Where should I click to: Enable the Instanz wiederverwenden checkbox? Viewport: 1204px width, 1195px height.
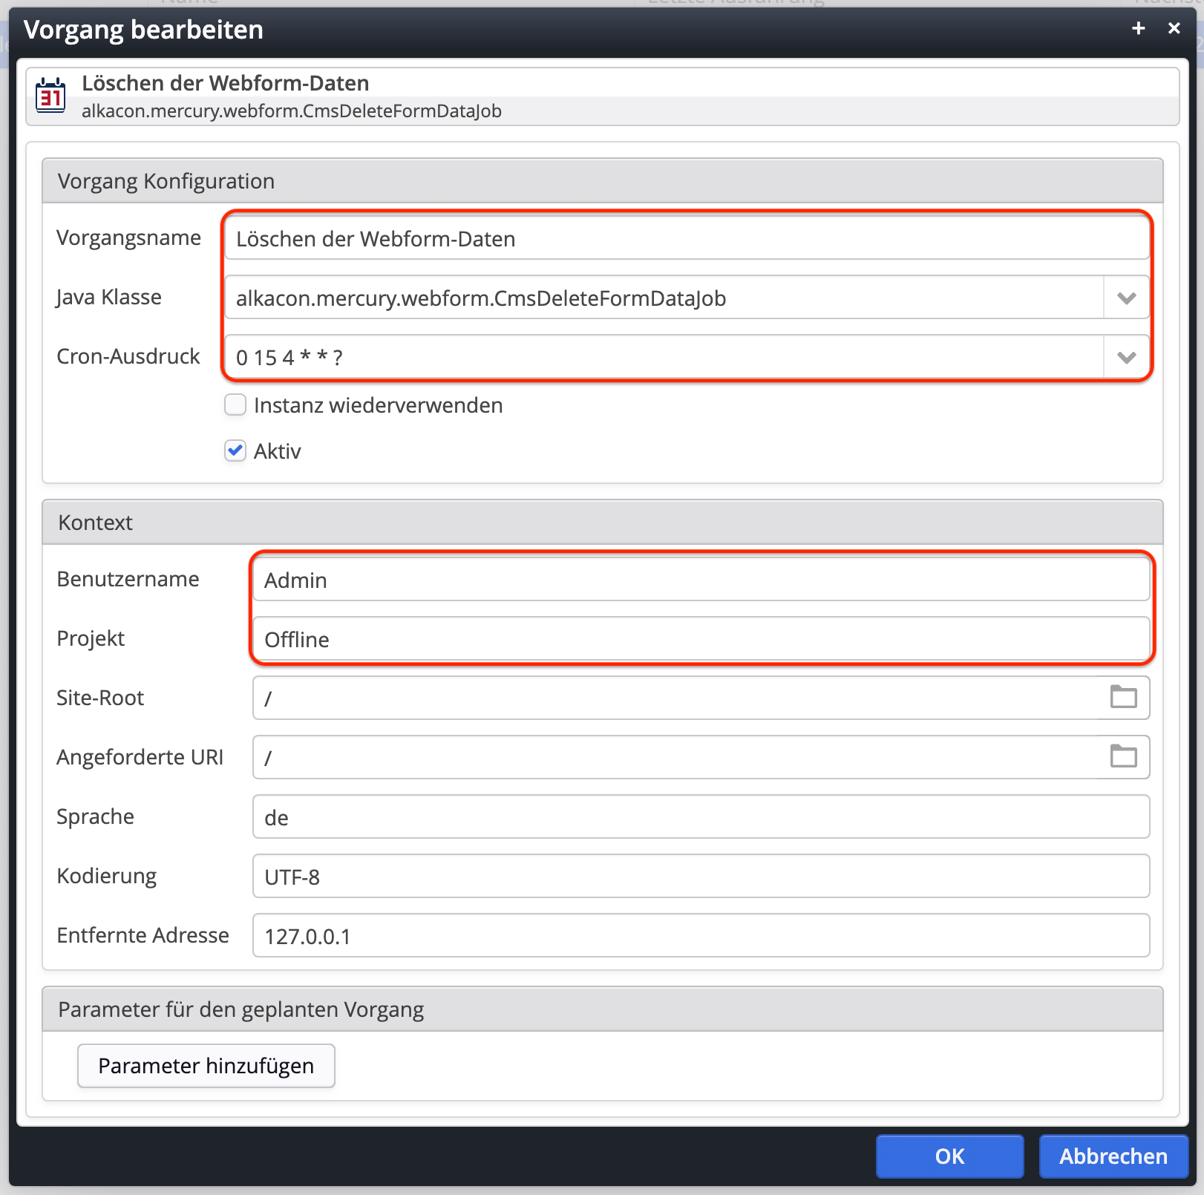coord(235,405)
